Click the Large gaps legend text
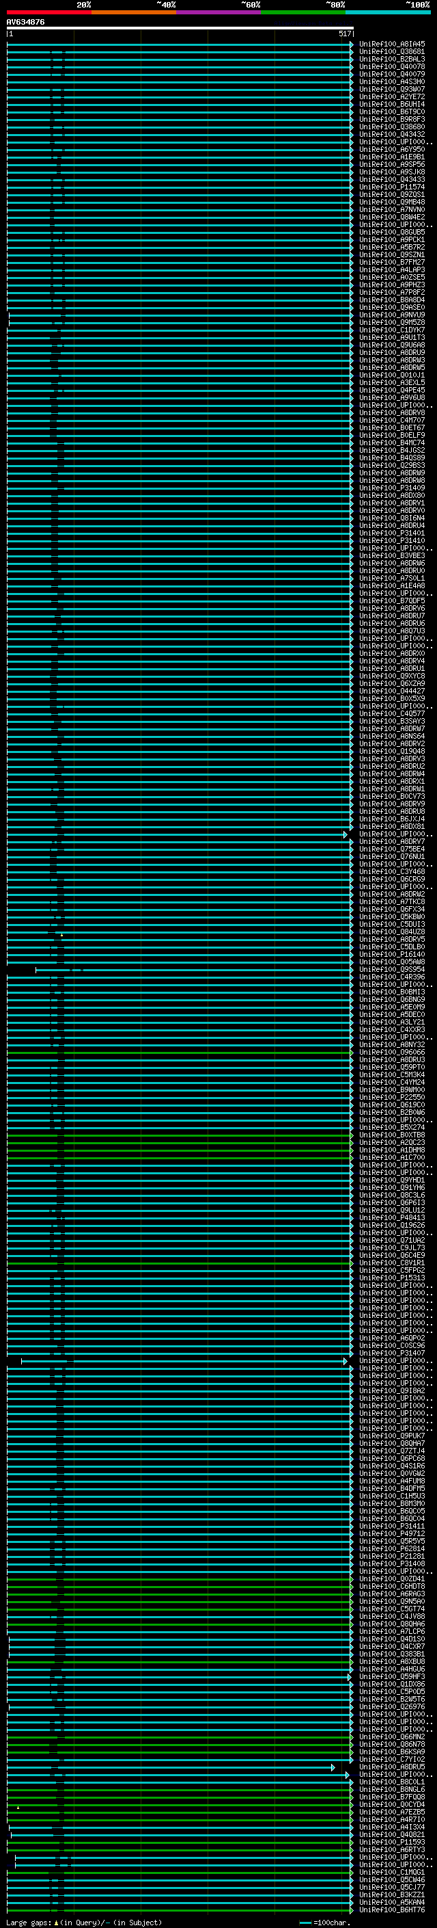Image resolution: width=437 pixels, height=1928 pixels. (84, 1923)
